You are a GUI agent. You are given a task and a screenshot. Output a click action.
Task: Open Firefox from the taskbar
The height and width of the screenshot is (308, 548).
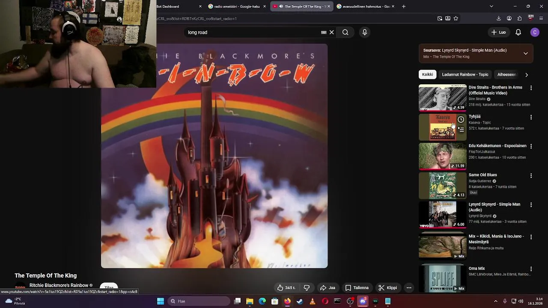coord(287,301)
